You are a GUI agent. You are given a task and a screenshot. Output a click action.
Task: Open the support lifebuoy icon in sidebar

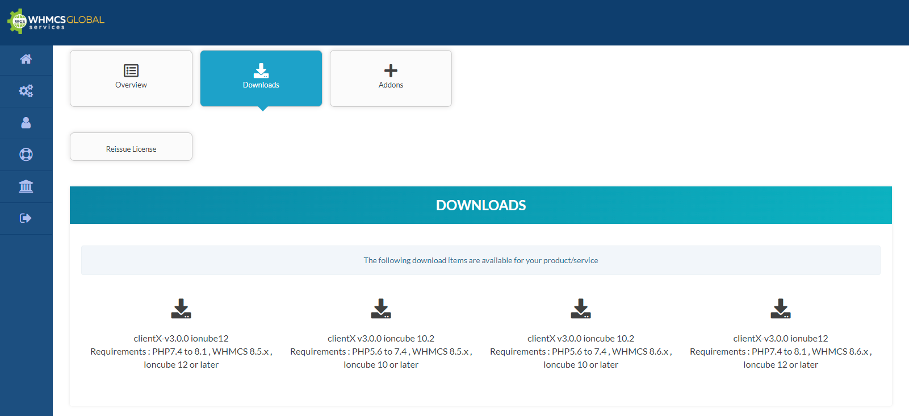pyautogui.click(x=26, y=155)
